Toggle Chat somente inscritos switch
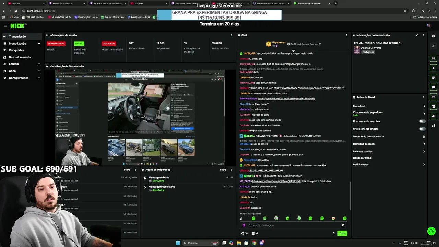439x247 pixels. [x=423, y=121]
